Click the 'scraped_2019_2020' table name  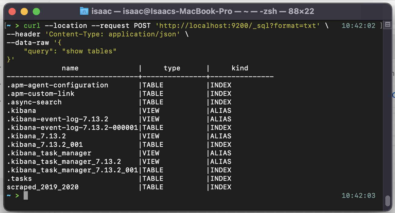tap(43, 187)
